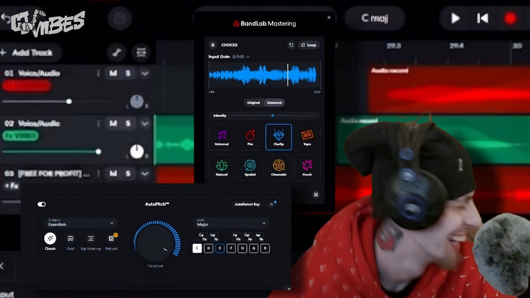The height and width of the screenshot is (298, 530).
Task: Mute track 03 Free For Profit
Action: tap(113, 173)
